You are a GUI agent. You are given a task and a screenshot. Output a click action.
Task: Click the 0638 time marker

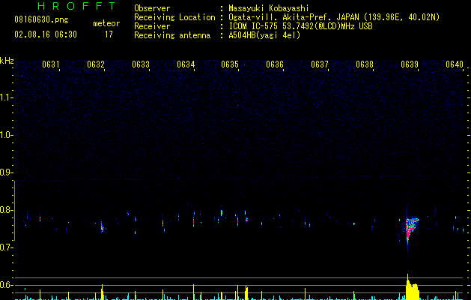click(365, 64)
